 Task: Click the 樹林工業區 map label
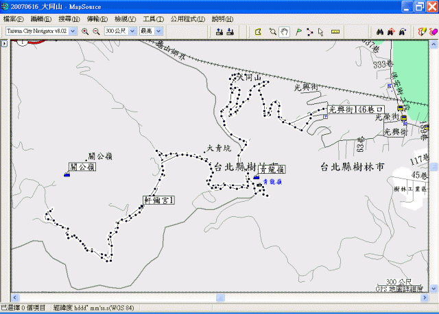(x=410, y=189)
